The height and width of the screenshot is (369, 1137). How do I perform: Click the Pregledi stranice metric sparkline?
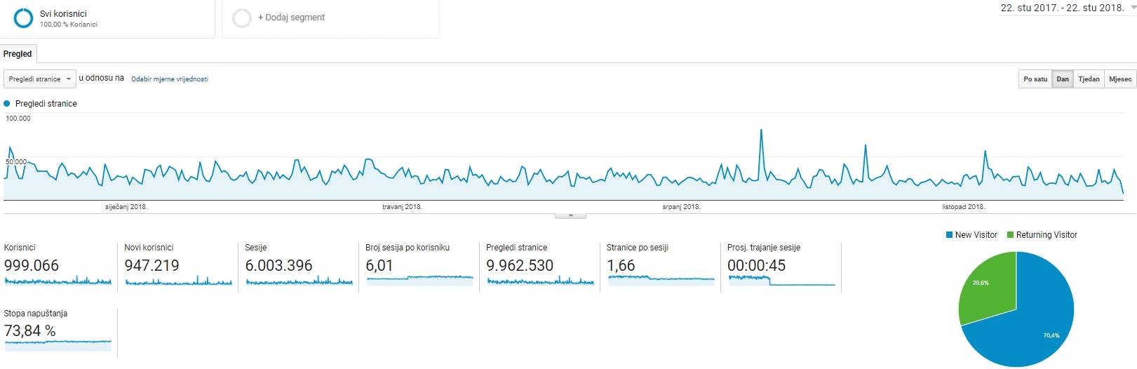pos(540,281)
